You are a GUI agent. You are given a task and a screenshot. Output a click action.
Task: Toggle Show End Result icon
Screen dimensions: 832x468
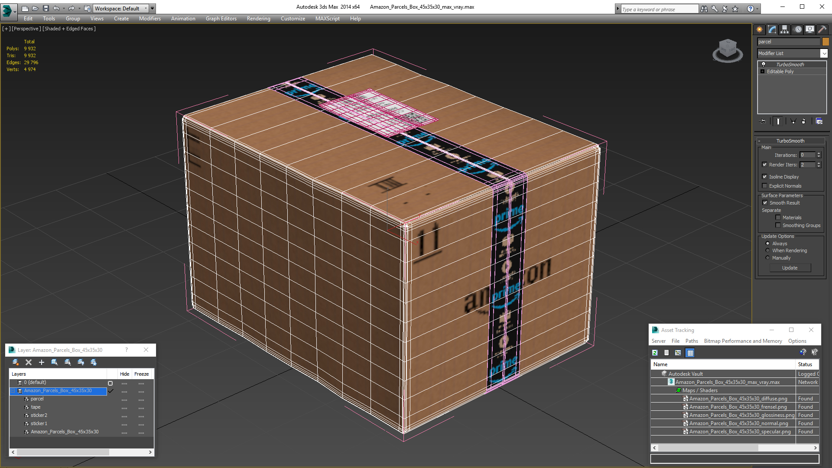(778, 121)
